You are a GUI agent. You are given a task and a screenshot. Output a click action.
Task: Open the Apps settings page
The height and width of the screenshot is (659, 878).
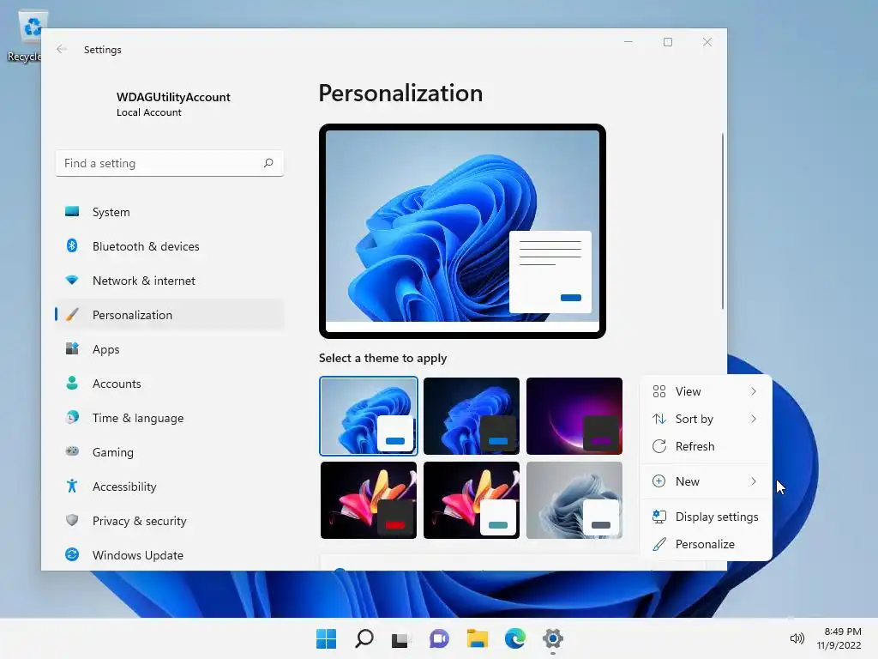[170, 349]
